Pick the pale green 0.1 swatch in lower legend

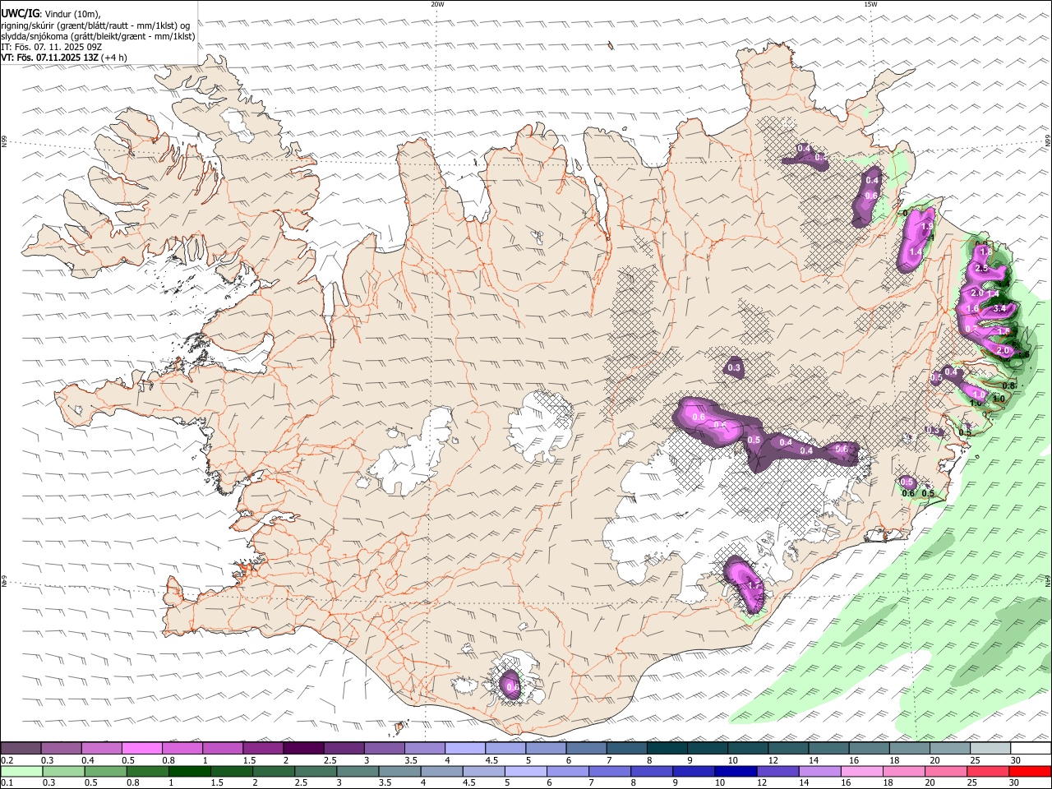(21, 771)
